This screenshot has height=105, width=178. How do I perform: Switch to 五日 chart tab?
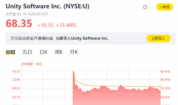(27, 52)
